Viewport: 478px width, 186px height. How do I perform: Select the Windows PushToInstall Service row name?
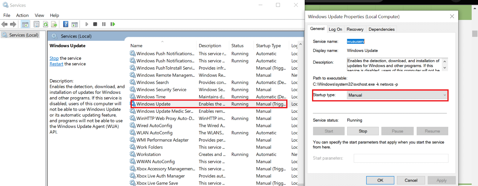pyautogui.click(x=166, y=68)
